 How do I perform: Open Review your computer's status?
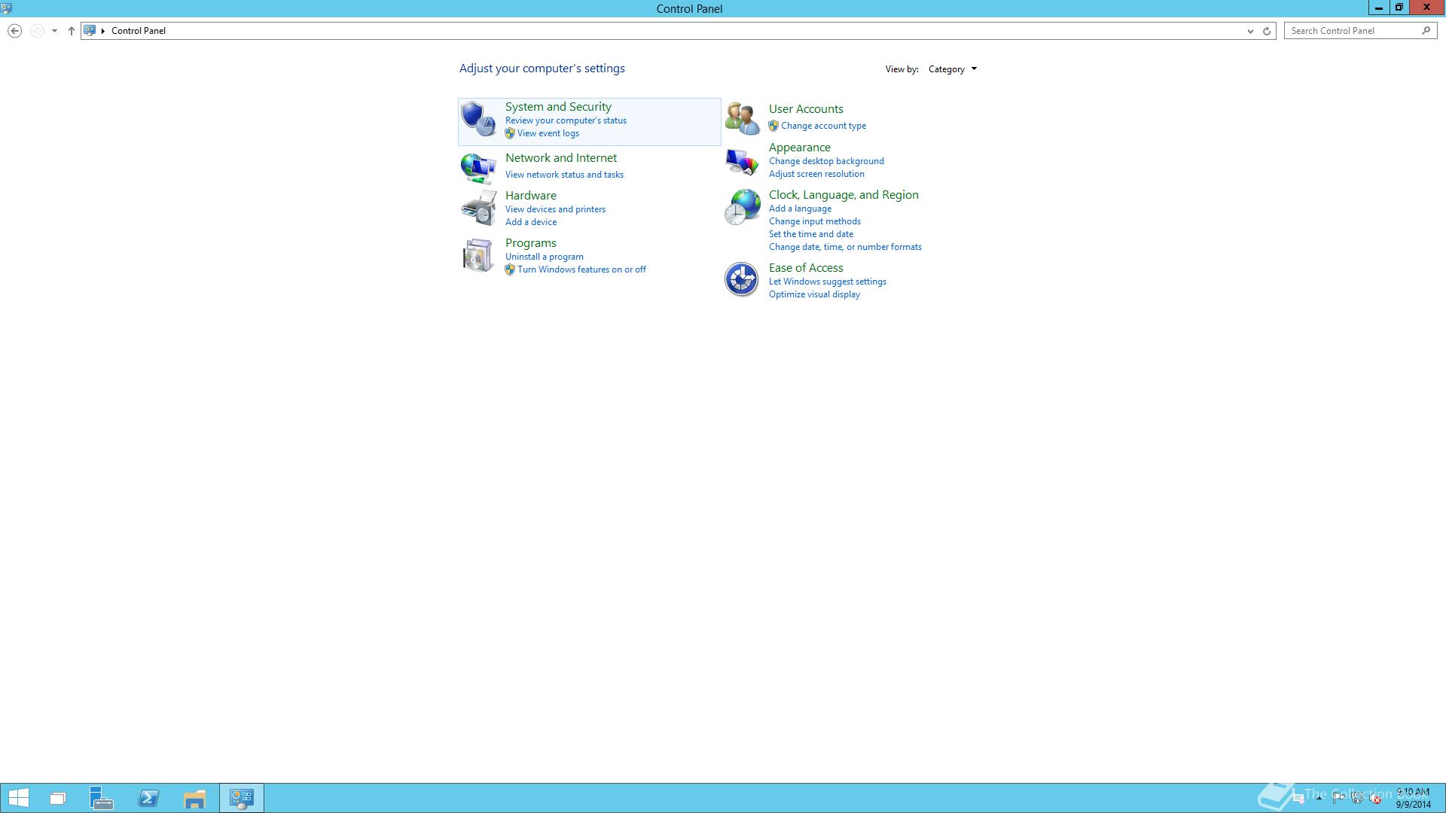(x=566, y=120)
